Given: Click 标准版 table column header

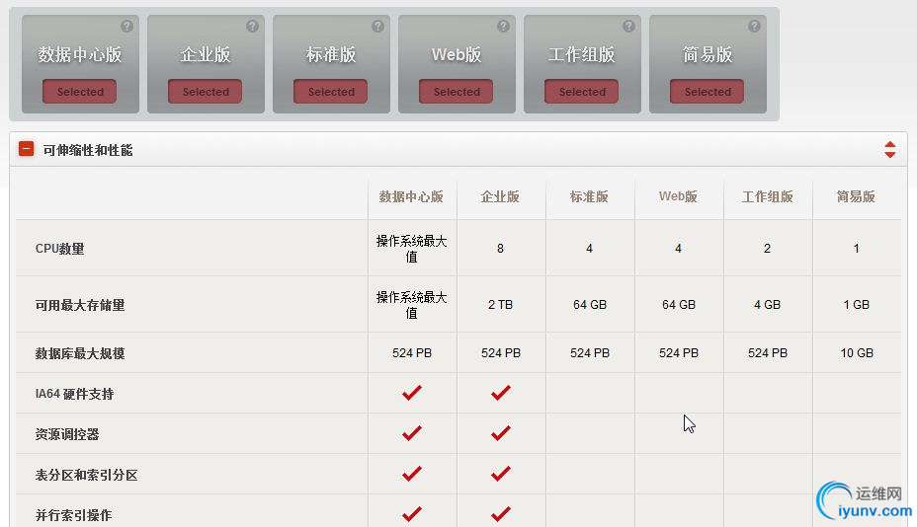Looking at the screenshot, I should (x=589, y=197).
